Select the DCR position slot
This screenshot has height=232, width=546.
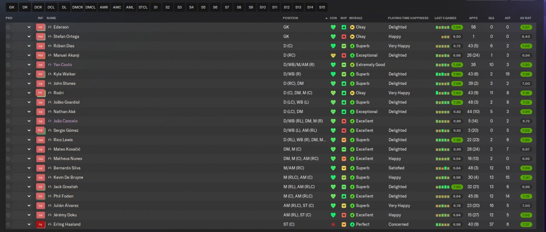pos(38,7)
